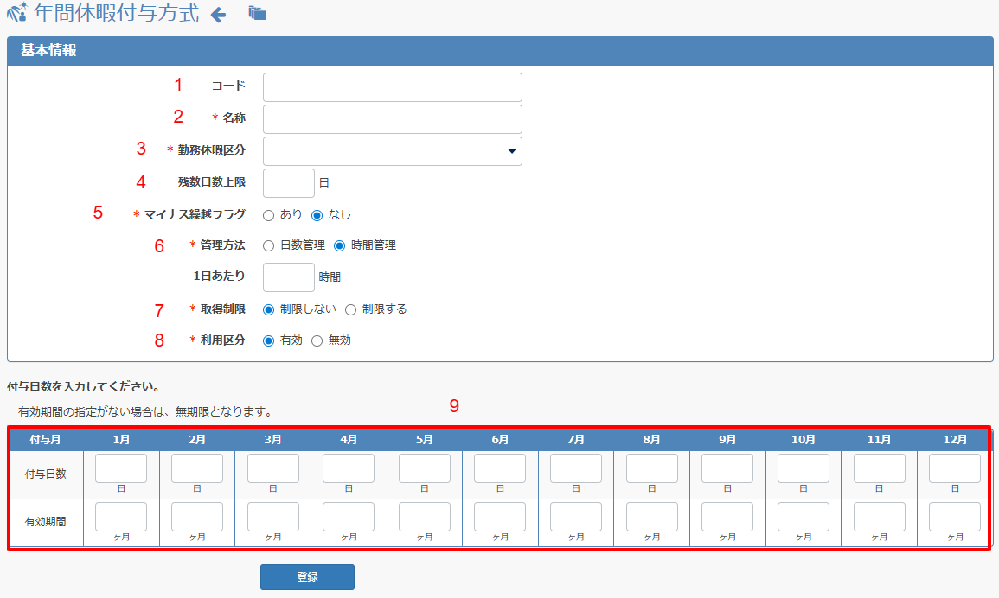Focus 付与日数 input for 2月
The width and height of the screenshot is (999, 598).
coord(197,468)
